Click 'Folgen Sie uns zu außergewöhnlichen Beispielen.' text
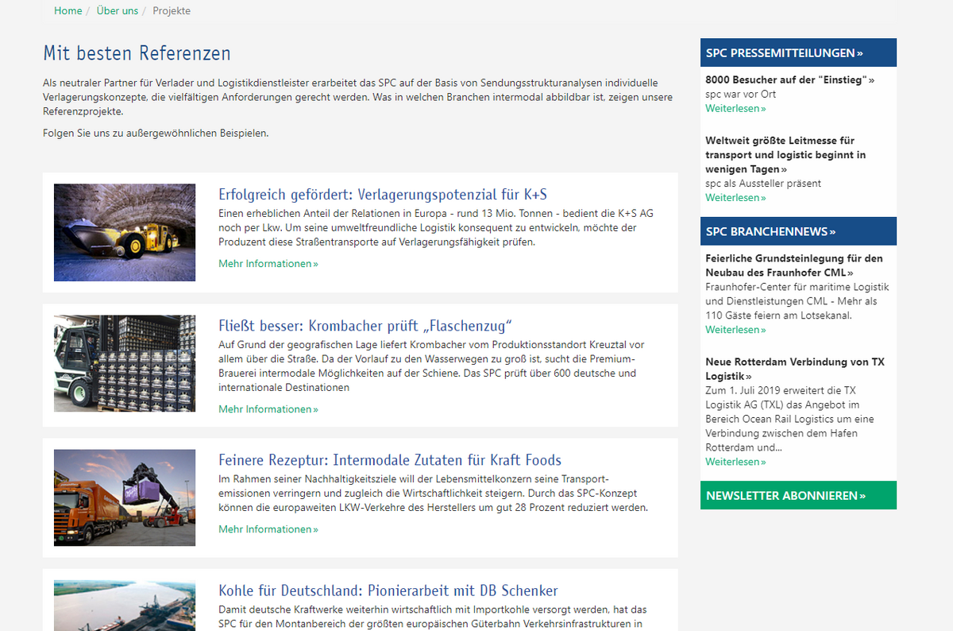 tap(156, 133)
